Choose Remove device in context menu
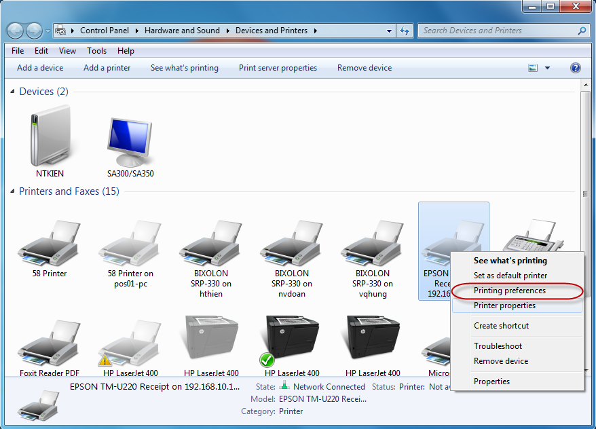Image resolution: width=596 pixels, height=429 pixels. pos(517,361)
